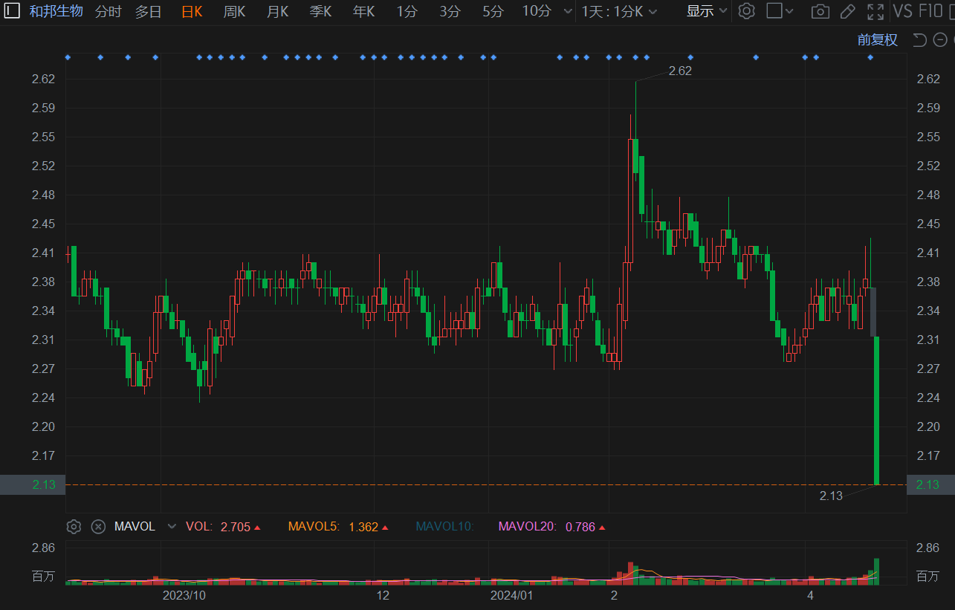Click the camera screenshot icon

pyautogui.click(x=820, y=11)
